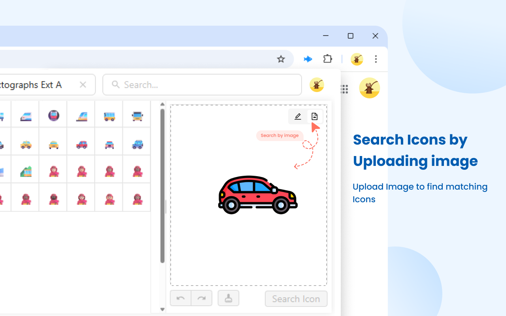Undo the last drawing stroke
The height and width of the screenshot is (316, 506).
[181, 298]
